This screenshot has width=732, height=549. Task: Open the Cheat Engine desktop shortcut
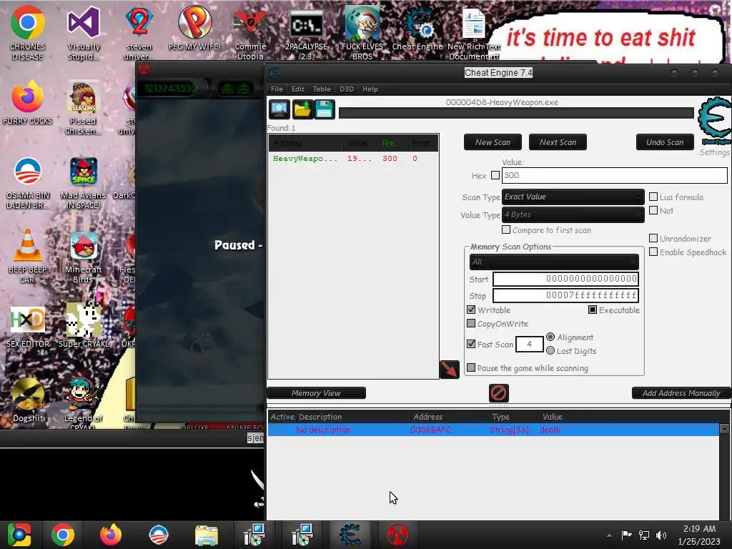click(x=417, y=28)
